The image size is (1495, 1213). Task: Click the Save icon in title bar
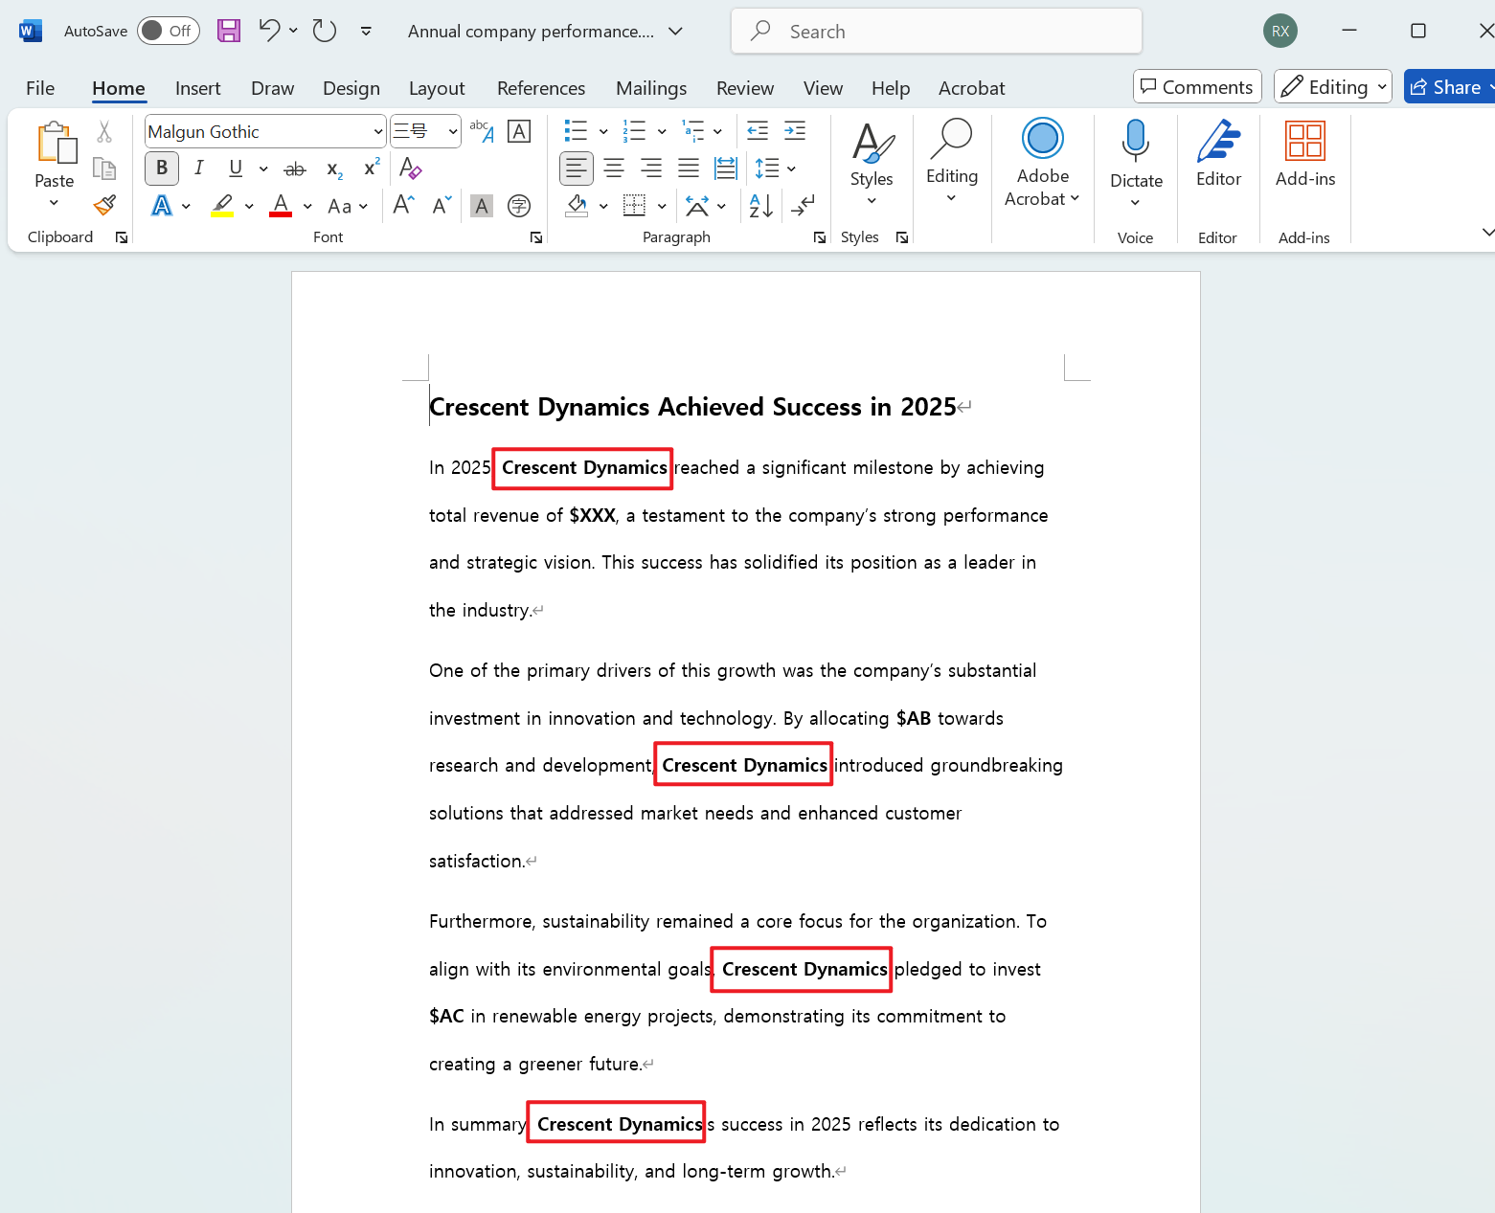(229, 31)
